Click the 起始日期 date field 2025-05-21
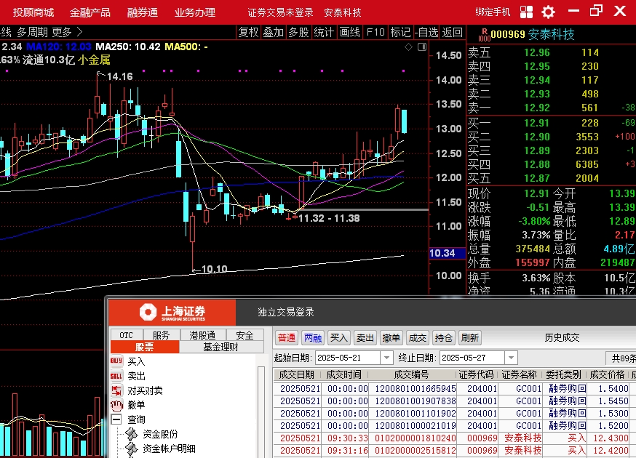 (x=348, y=358)
